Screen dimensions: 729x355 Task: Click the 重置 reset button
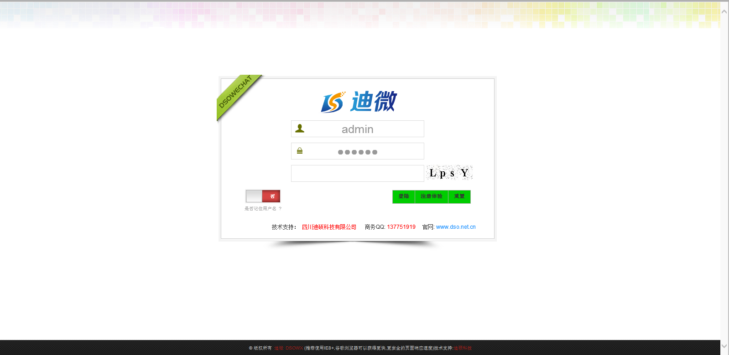(459, 196)
